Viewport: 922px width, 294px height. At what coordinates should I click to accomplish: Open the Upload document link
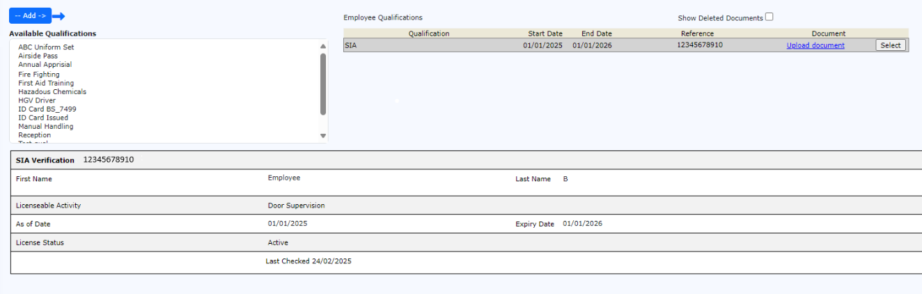(x=815, y=45)
